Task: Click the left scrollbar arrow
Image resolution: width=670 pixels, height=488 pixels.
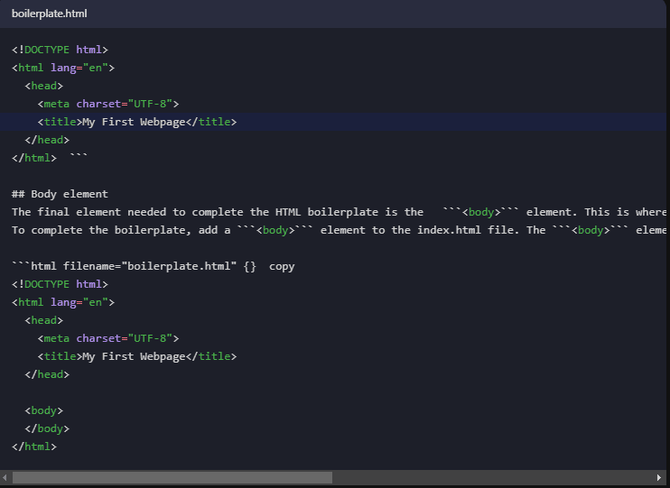Action: coord(5,477)
